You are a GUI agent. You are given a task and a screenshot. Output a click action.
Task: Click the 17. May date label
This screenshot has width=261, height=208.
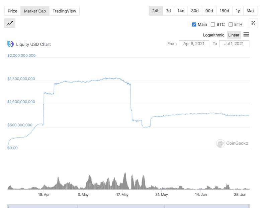tap(122, 195)
